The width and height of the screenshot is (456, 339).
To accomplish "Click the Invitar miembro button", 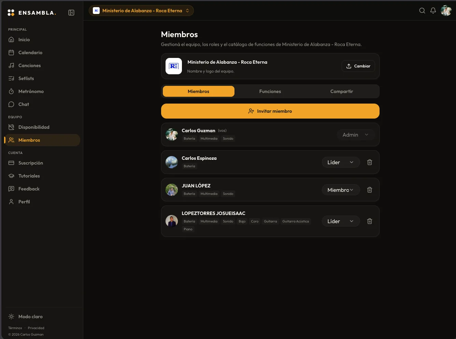I will (270, 111).
